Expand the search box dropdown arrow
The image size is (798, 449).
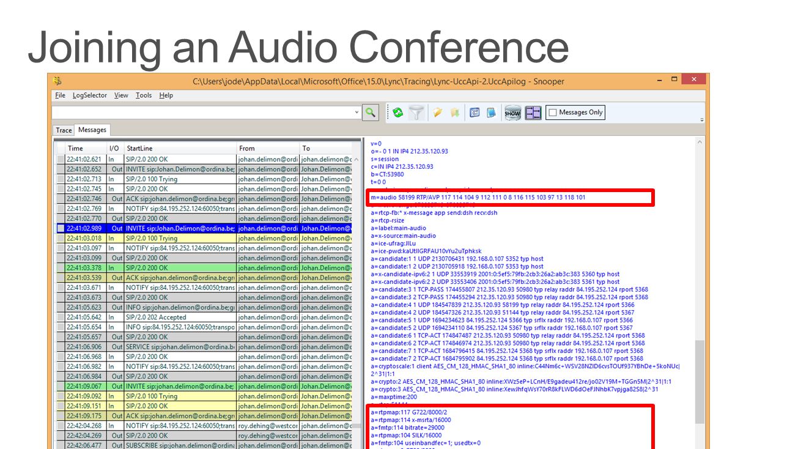(x=357, y=113)
